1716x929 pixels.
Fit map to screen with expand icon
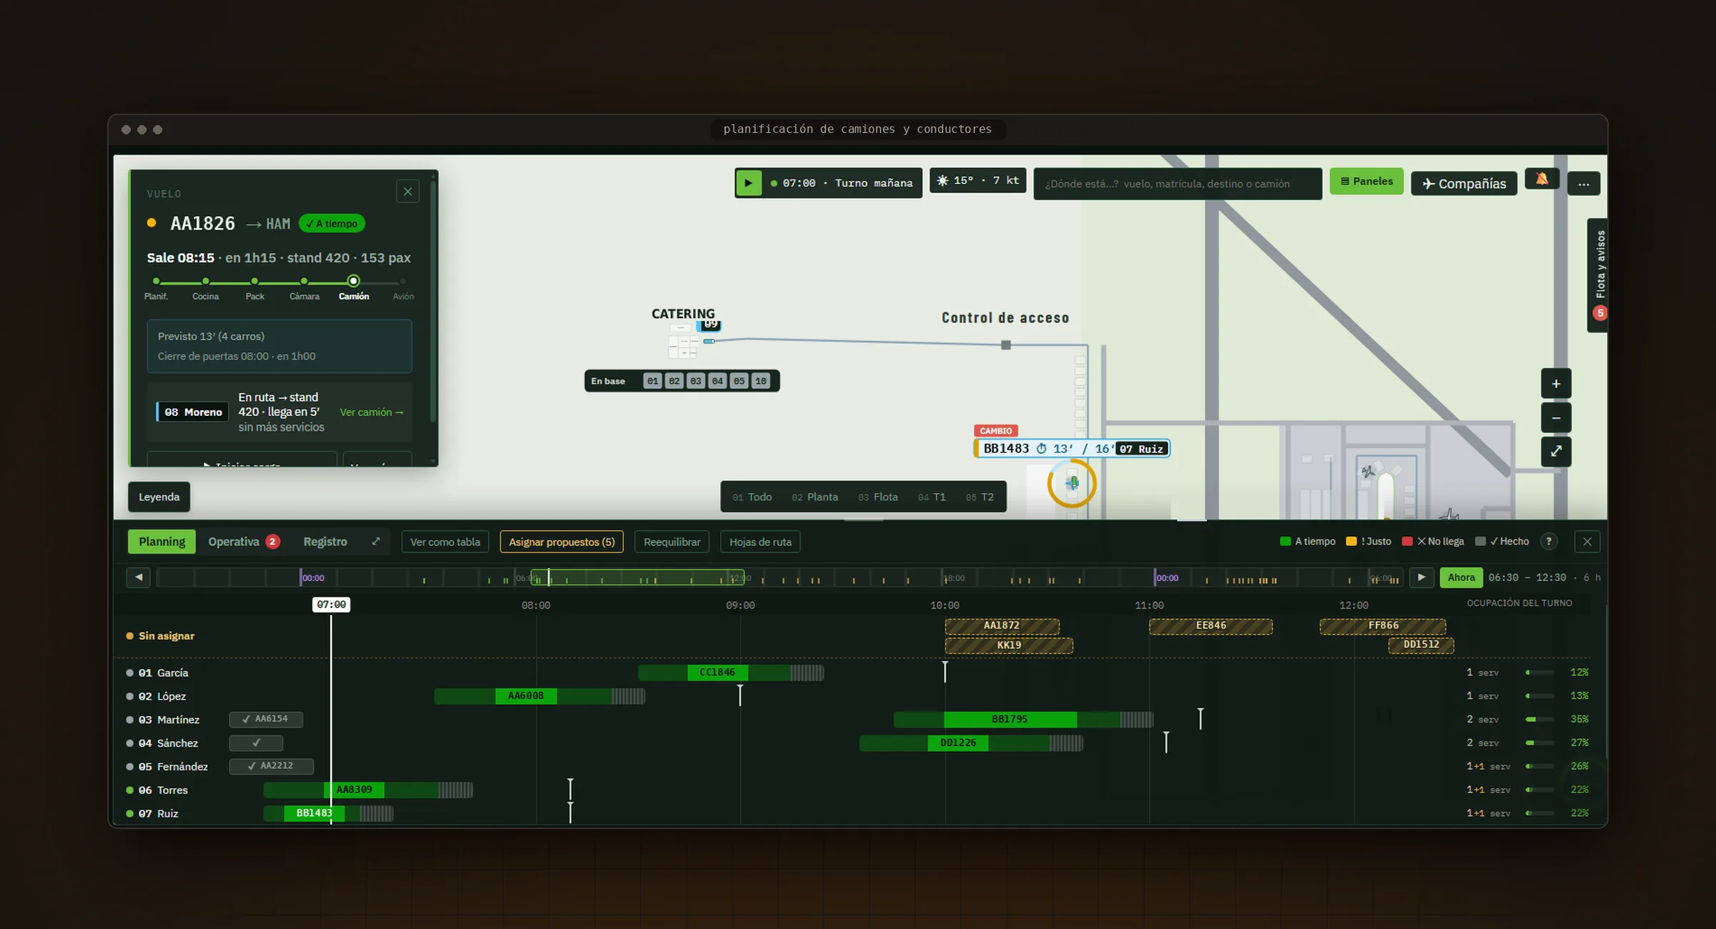click(x=1556, y=451)
